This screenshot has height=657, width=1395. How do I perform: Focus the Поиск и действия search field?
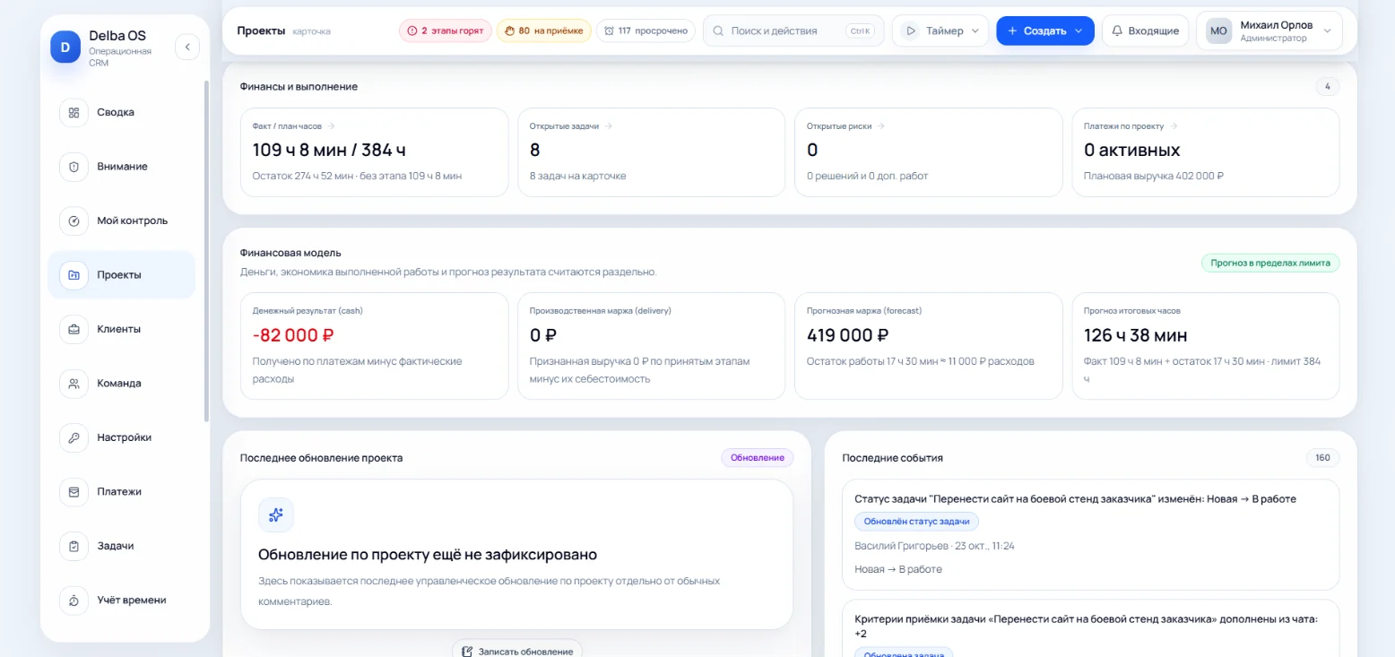coord(793,30)
